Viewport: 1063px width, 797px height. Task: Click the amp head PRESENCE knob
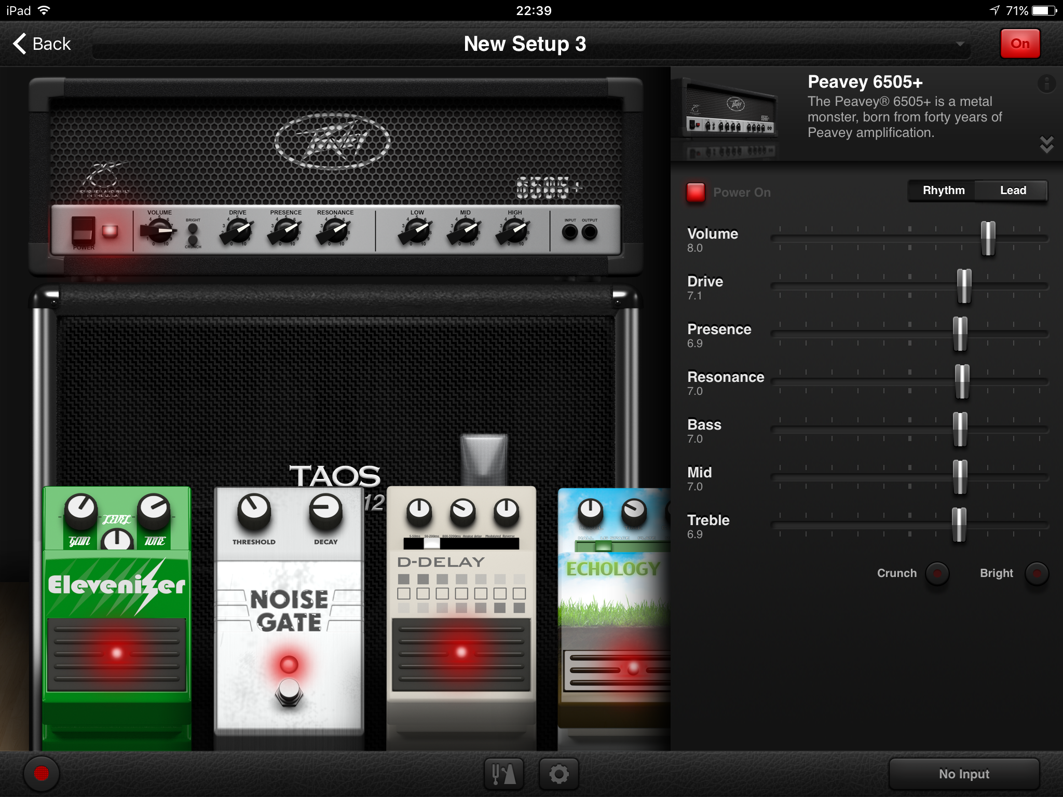285,231
